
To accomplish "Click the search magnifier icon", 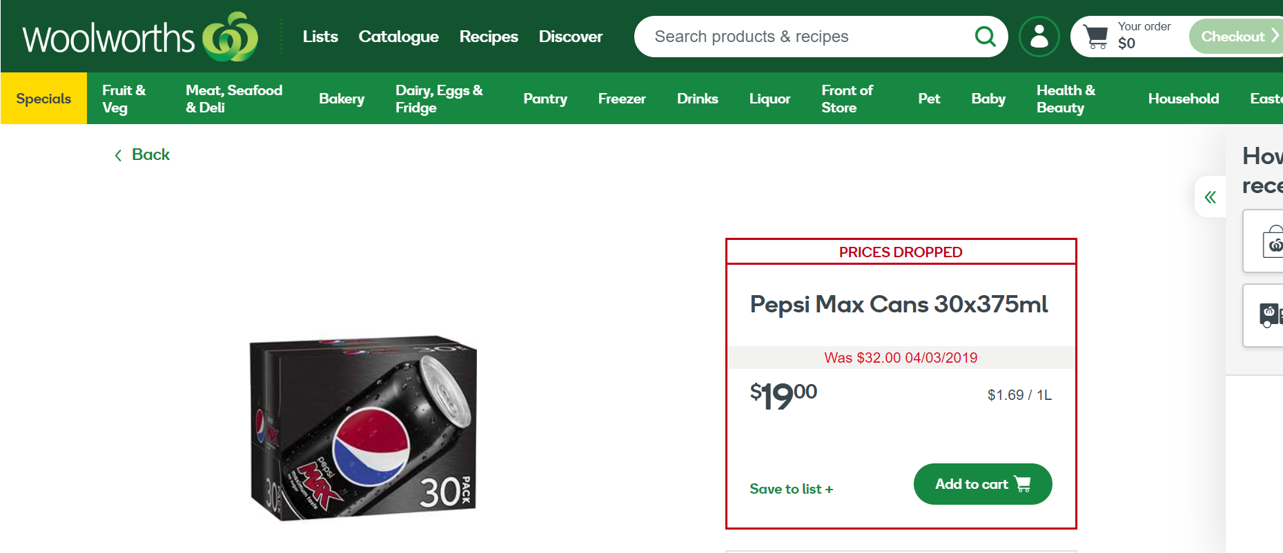I will (985, 36).
